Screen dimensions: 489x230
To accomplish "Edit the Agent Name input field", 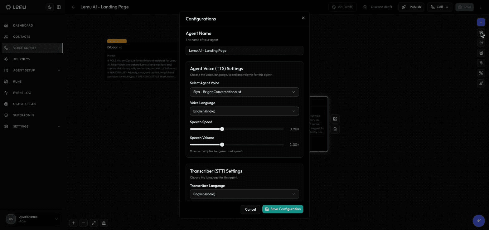I will pyautogui.click(x=244, y=51).
